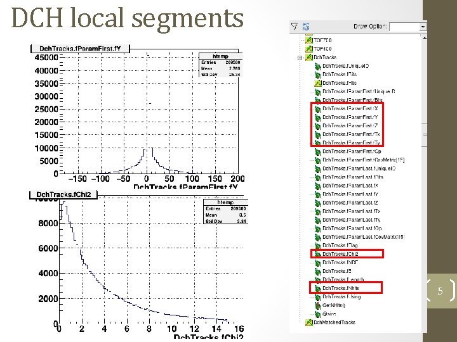Click the scroll-up arrow of the tree list
The width and height of the screenshot is (457, 342).
point(425,37)
